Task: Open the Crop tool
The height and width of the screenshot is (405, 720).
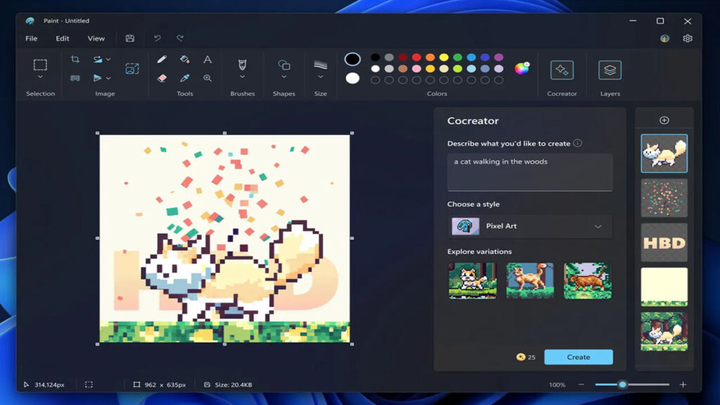Action: (75, 59)
